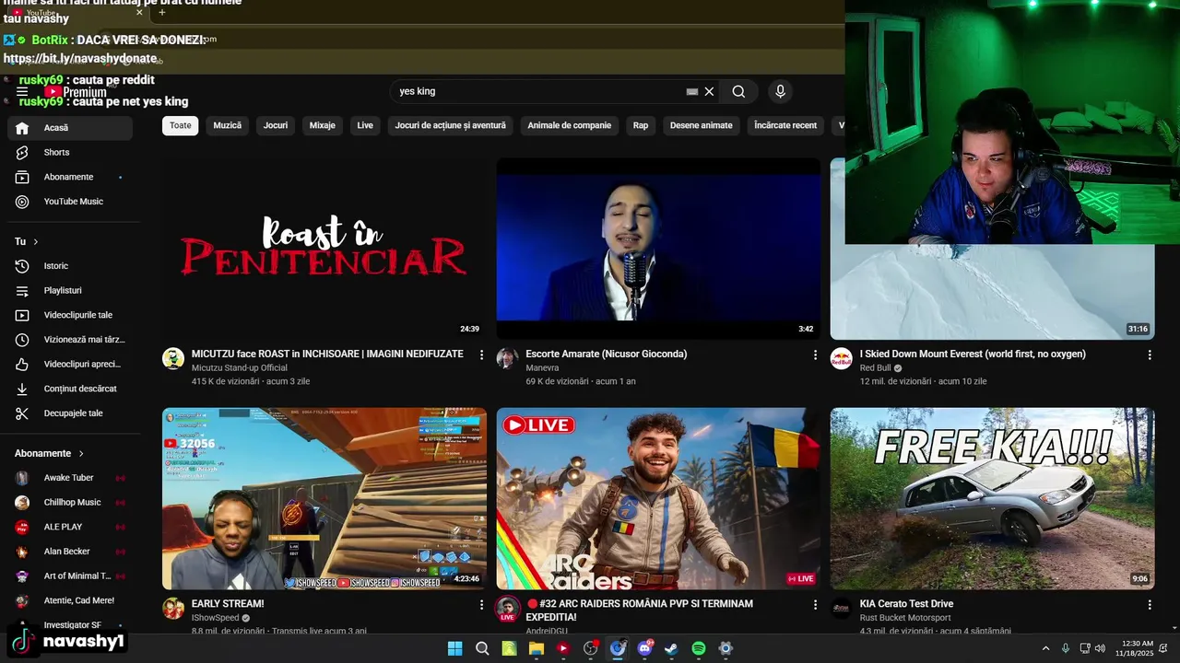Open Alan Becker channel subscription
Viewport: 1180px width, 663px height.
(x=70, y=552)
